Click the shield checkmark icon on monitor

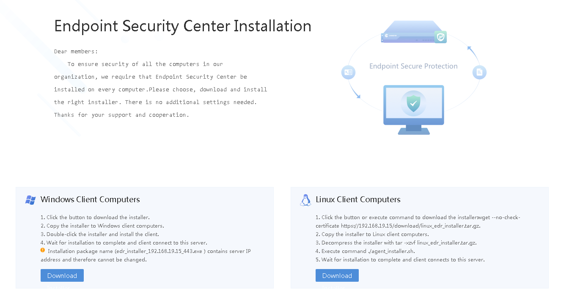click(413, 103)
